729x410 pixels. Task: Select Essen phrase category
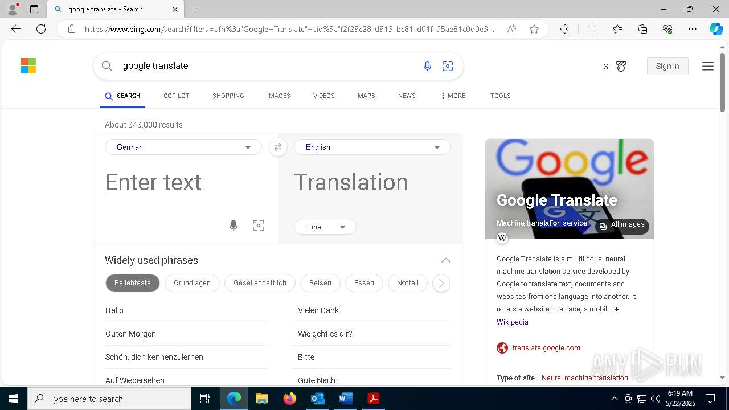click(364, 283)
